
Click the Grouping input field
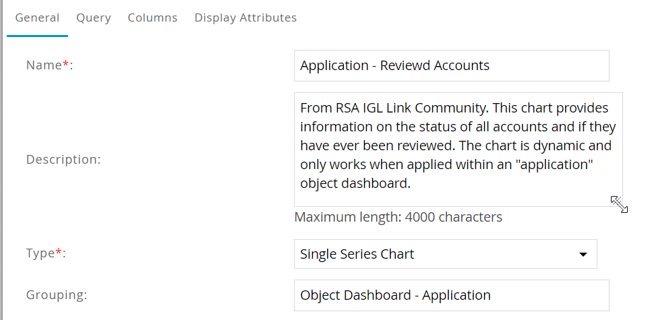[451, 295]
